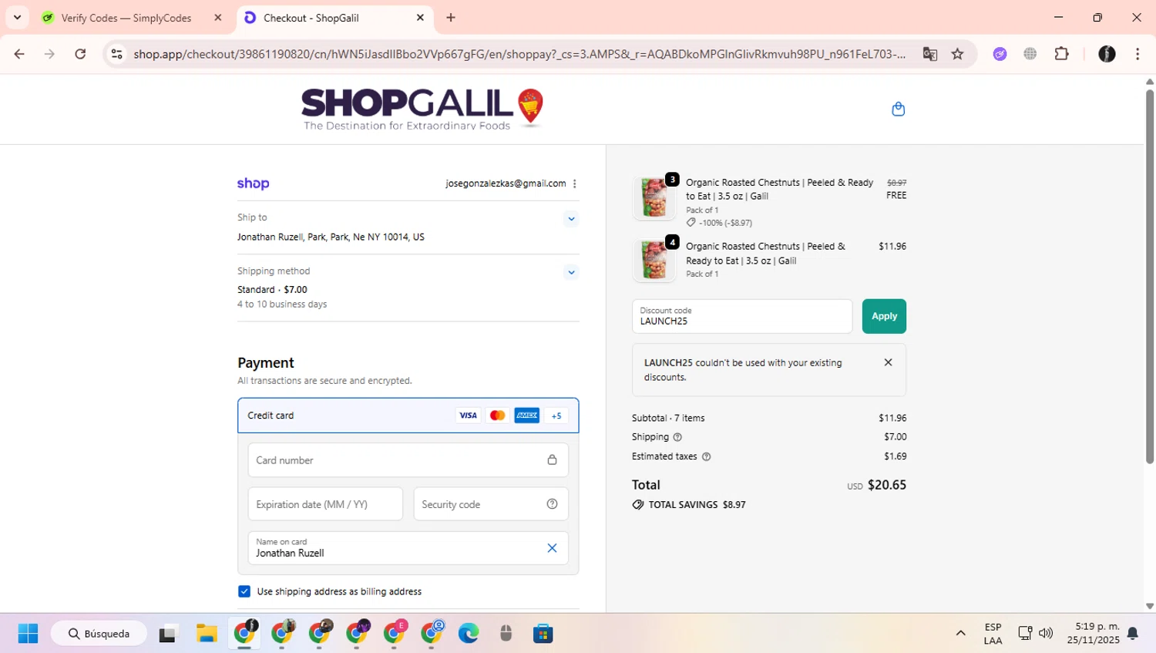This screenshot has width=1156, height=653.
Task: Click the josegonzalezkas@gmail.com email text
Action: point(506,183)
